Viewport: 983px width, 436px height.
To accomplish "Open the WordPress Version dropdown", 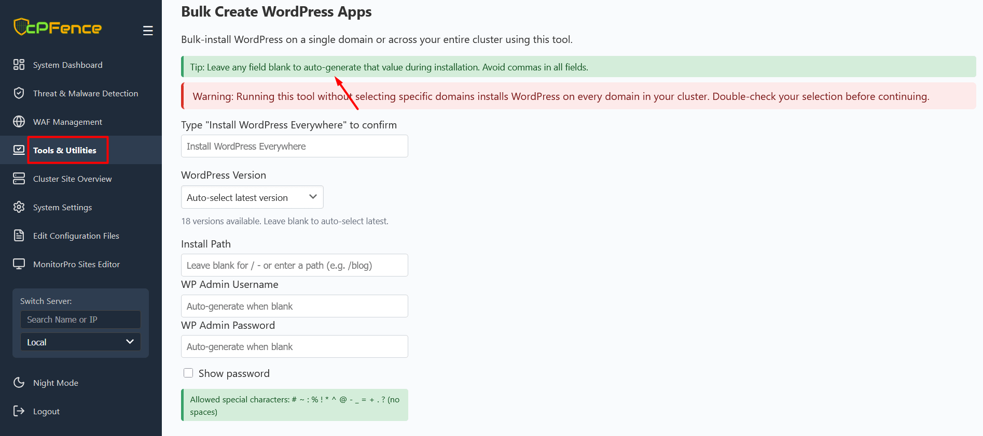I will click(x=252, y=197).
